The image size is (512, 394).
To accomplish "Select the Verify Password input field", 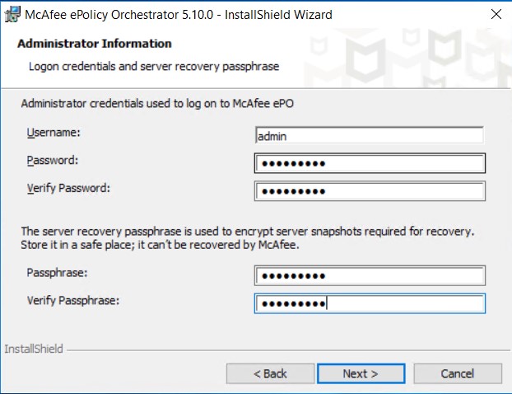I will click(x=370, y=191).
